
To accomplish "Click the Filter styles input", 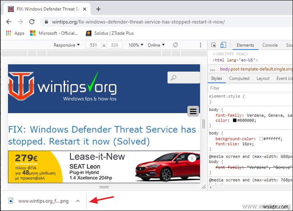I will pyautogui.click(x=250, y=88).
